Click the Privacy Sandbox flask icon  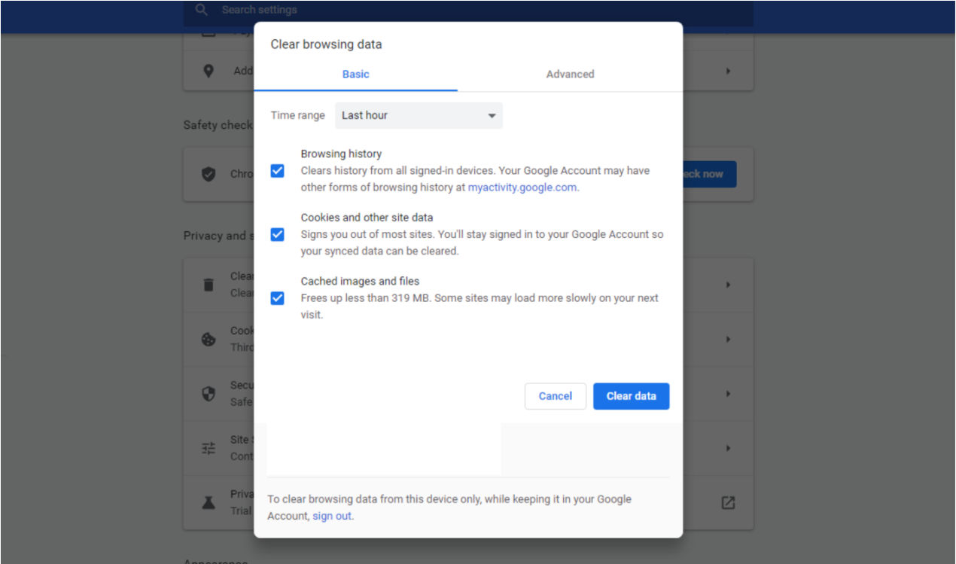209,502
